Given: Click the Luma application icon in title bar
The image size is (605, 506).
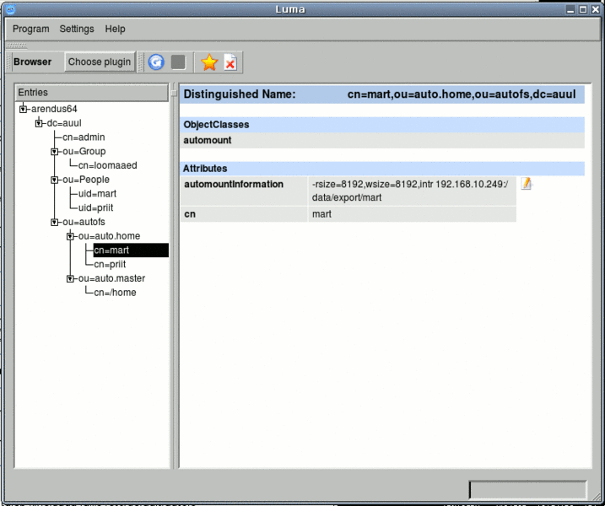Looking at the screenshot, I should pos(10,9).
